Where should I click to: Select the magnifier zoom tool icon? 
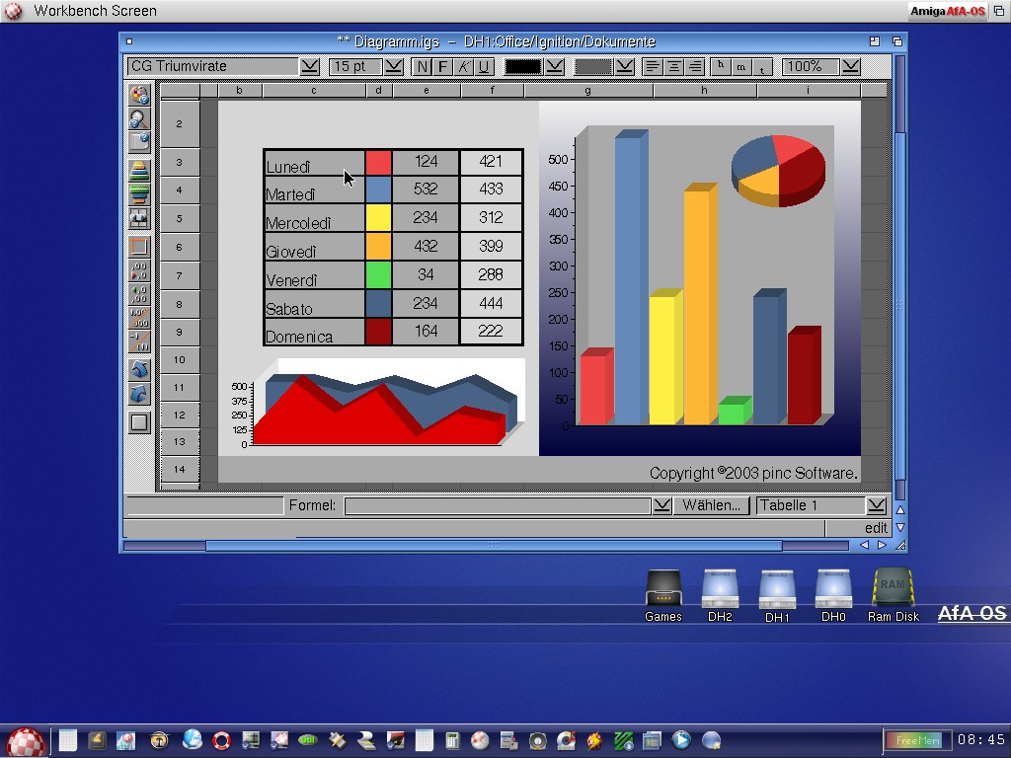pyautogui.click(x=139, y=118)
